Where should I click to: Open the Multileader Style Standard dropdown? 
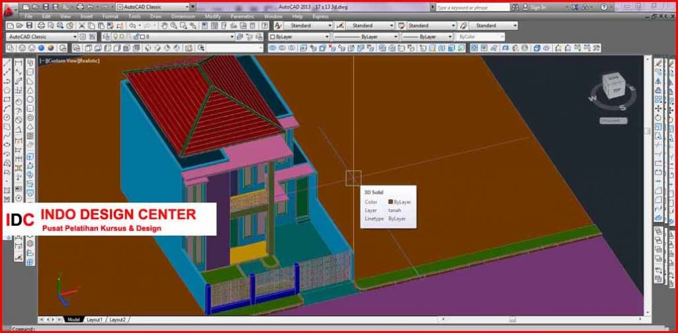493,26
